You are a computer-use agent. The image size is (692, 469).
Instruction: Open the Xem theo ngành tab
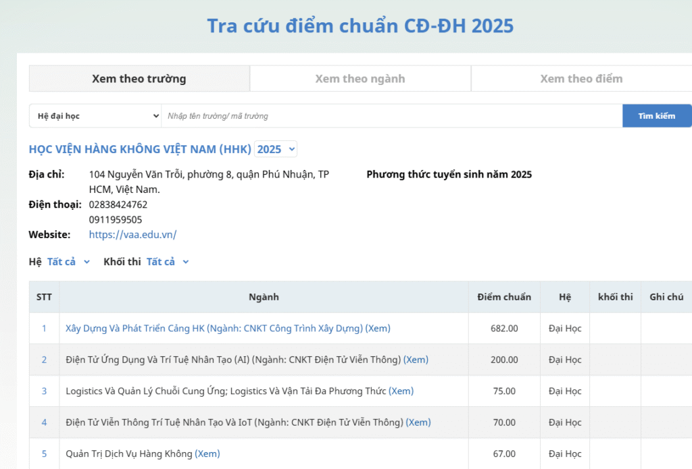[360, 79]
